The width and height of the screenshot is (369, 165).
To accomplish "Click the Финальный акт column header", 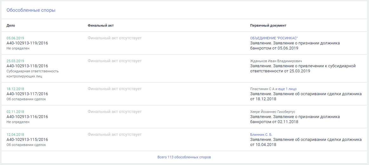I will 101,25.
